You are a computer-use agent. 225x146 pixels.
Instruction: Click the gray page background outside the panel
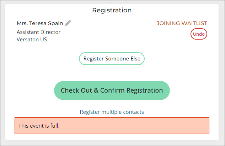[x=222, y=71]
